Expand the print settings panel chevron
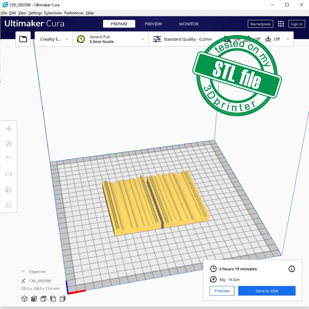Viewport: 309px width, 309px height. pos(288,39)
